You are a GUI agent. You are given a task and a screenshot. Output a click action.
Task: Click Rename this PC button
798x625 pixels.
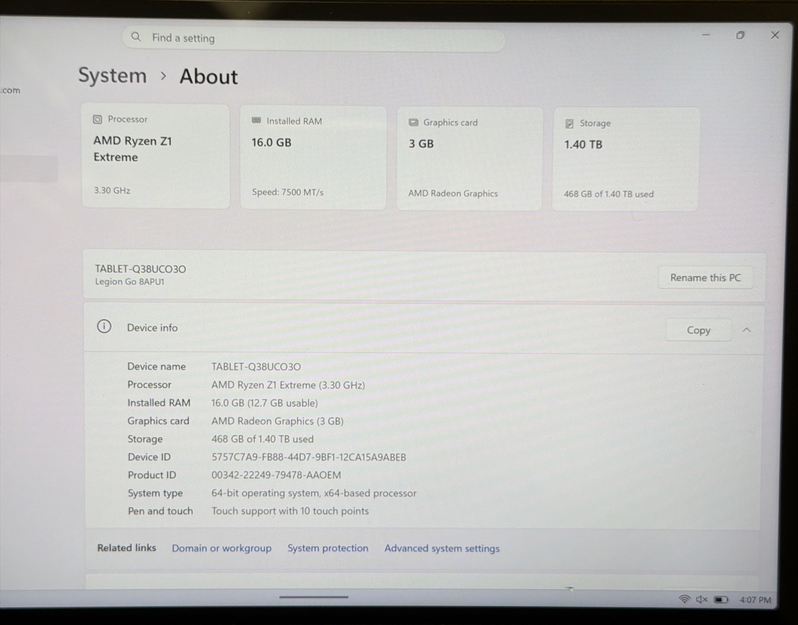(x=705, y=278)
